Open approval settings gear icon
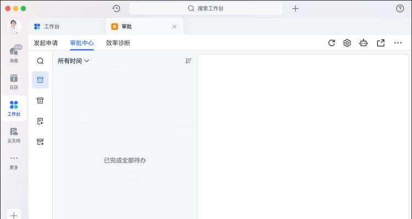Image resolution: width=412 pixels, height=219 pixels. (347, 43)
